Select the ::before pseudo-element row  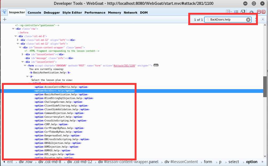tap(23, 33)
